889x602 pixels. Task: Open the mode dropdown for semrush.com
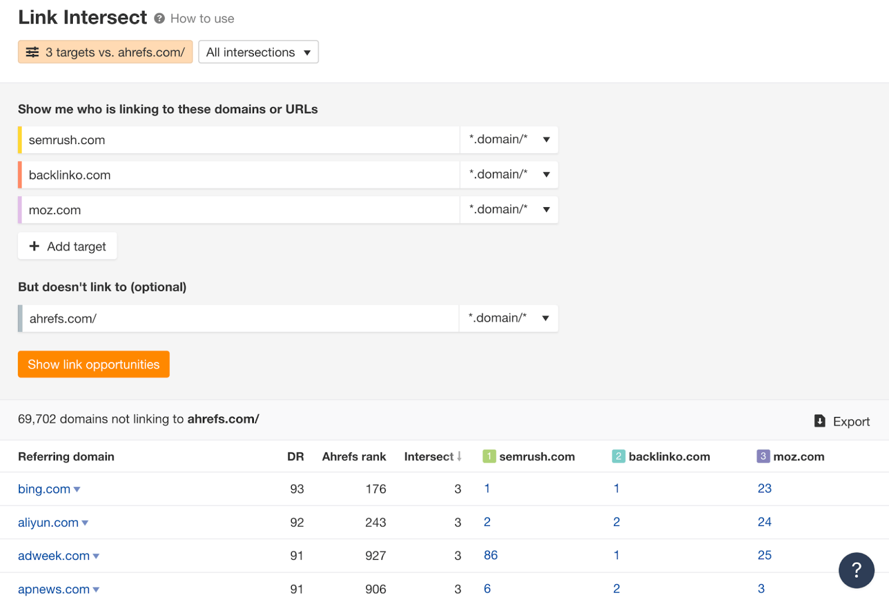(508, 140)
